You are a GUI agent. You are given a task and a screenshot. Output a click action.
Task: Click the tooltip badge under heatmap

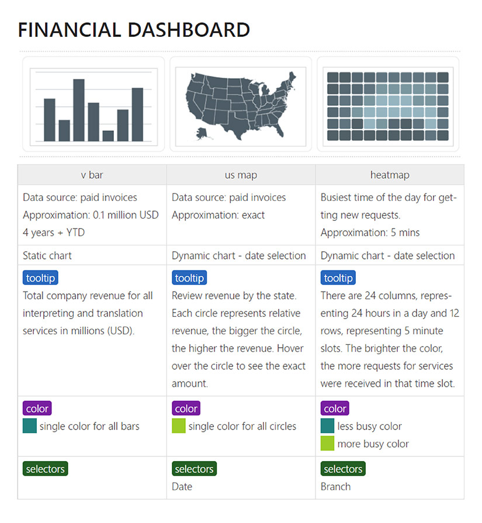(338, 278)
